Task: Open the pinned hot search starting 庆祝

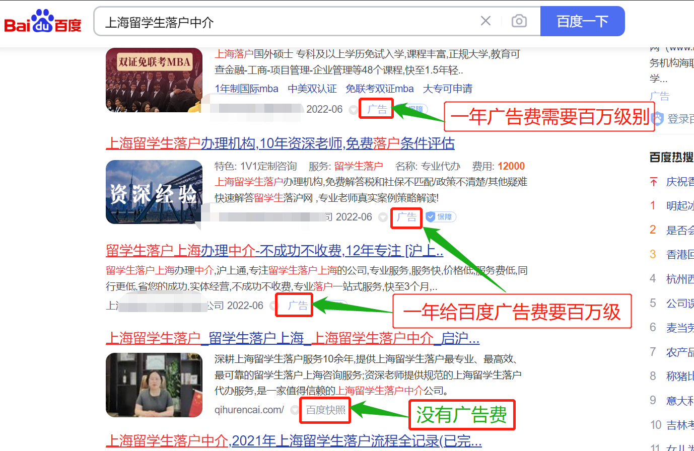Action: click(x=679, y=182)
